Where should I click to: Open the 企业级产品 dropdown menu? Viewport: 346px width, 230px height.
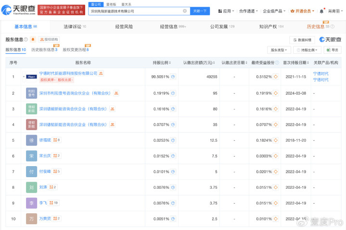[x=274, y=11]
